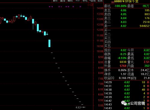Open the F10 company info tab

pyautogui.click(x=78, y=1)
